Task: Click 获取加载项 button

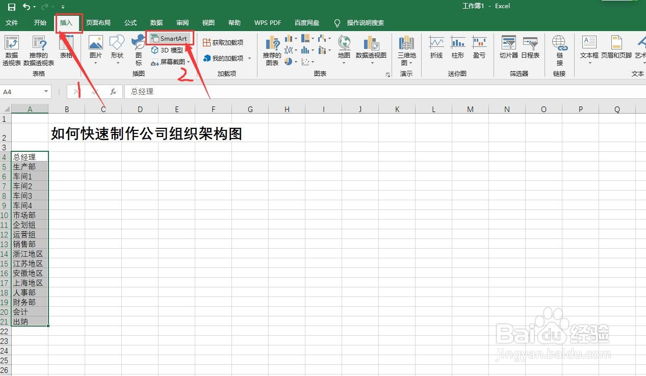Action: point(223,42)
